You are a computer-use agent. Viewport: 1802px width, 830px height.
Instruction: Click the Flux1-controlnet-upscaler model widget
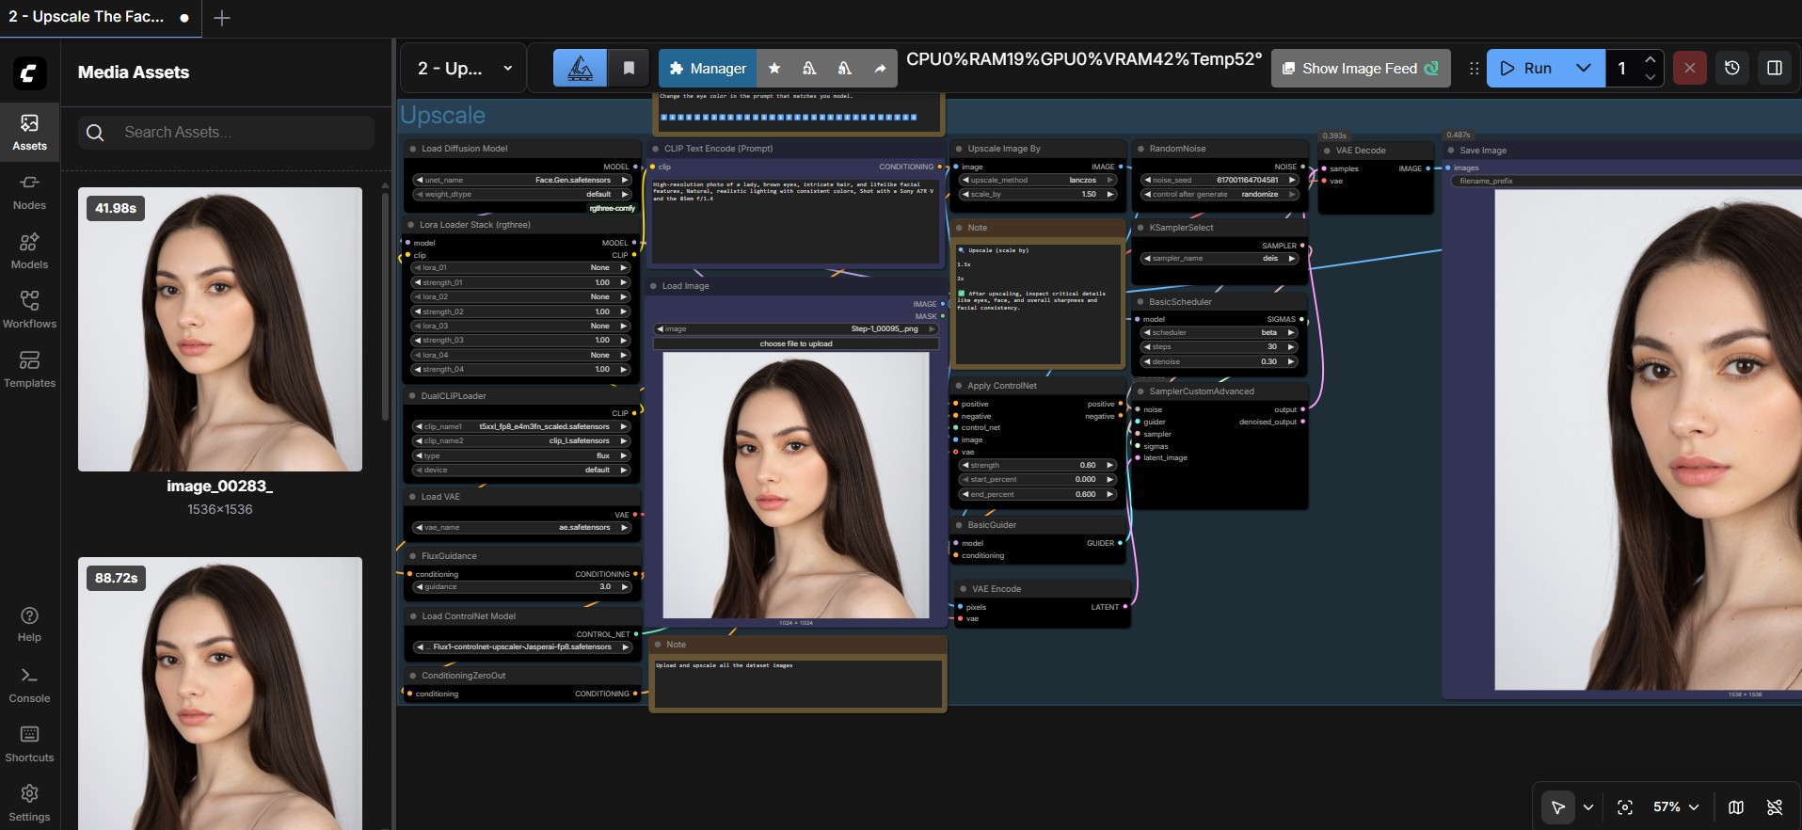pos(521,646)
